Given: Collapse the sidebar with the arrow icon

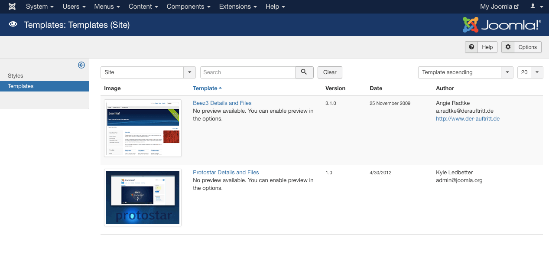Looking at the screenshot, I should point(81,65).
